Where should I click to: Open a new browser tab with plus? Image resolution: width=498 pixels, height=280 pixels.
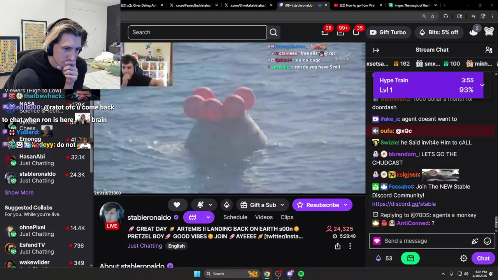445,5
